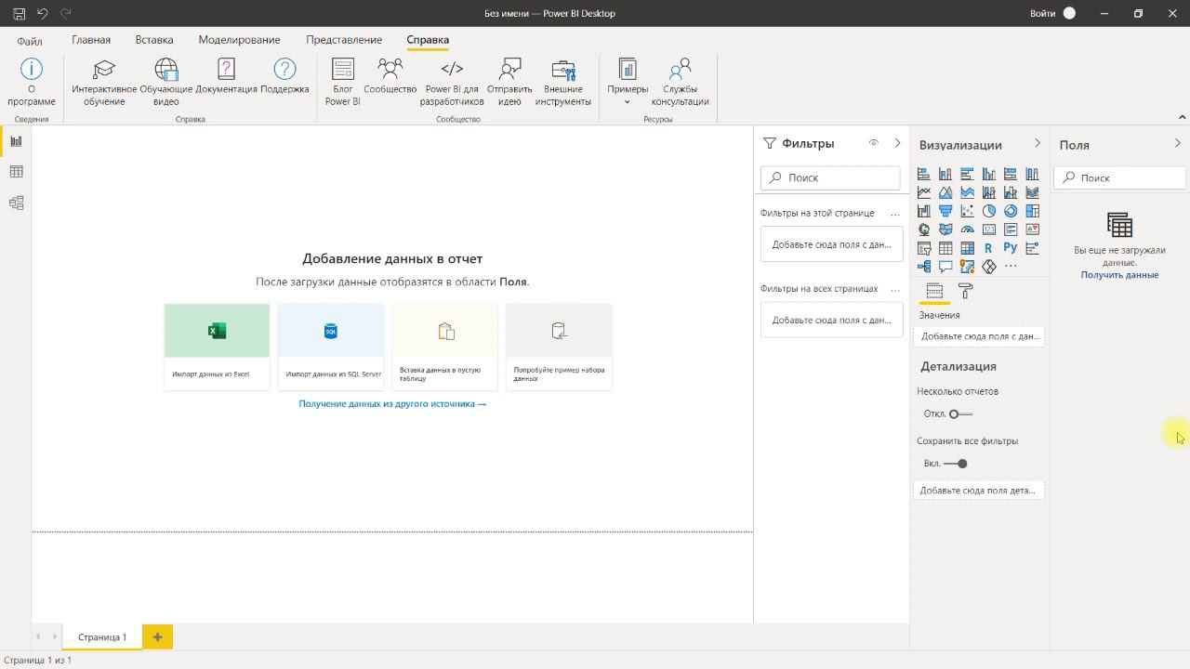
Task: Select the area chart visual
Action: point(945,192)
